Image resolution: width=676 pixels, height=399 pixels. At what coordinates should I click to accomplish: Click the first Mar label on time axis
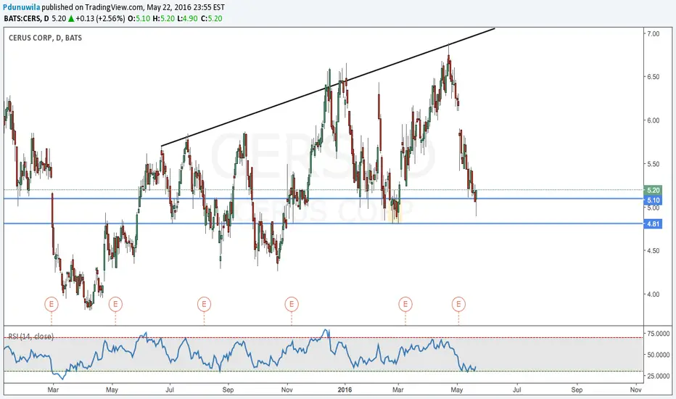point(53,390)
